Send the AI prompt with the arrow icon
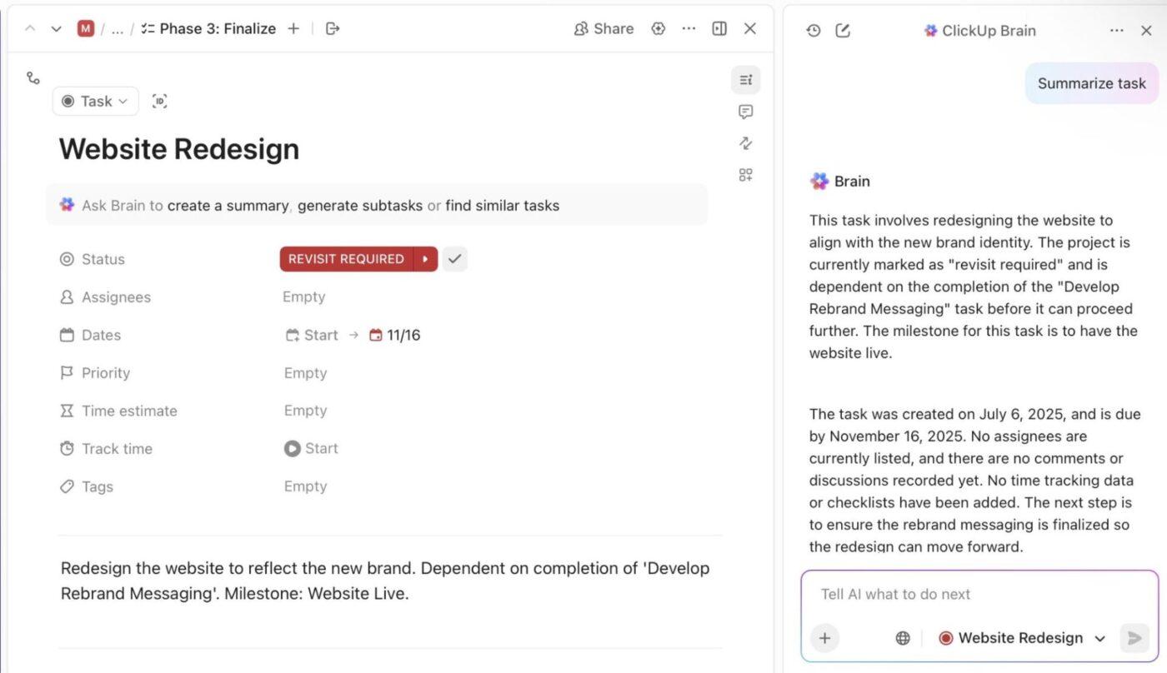This screenshot has height=673, width=1167. click(1134, 638)
